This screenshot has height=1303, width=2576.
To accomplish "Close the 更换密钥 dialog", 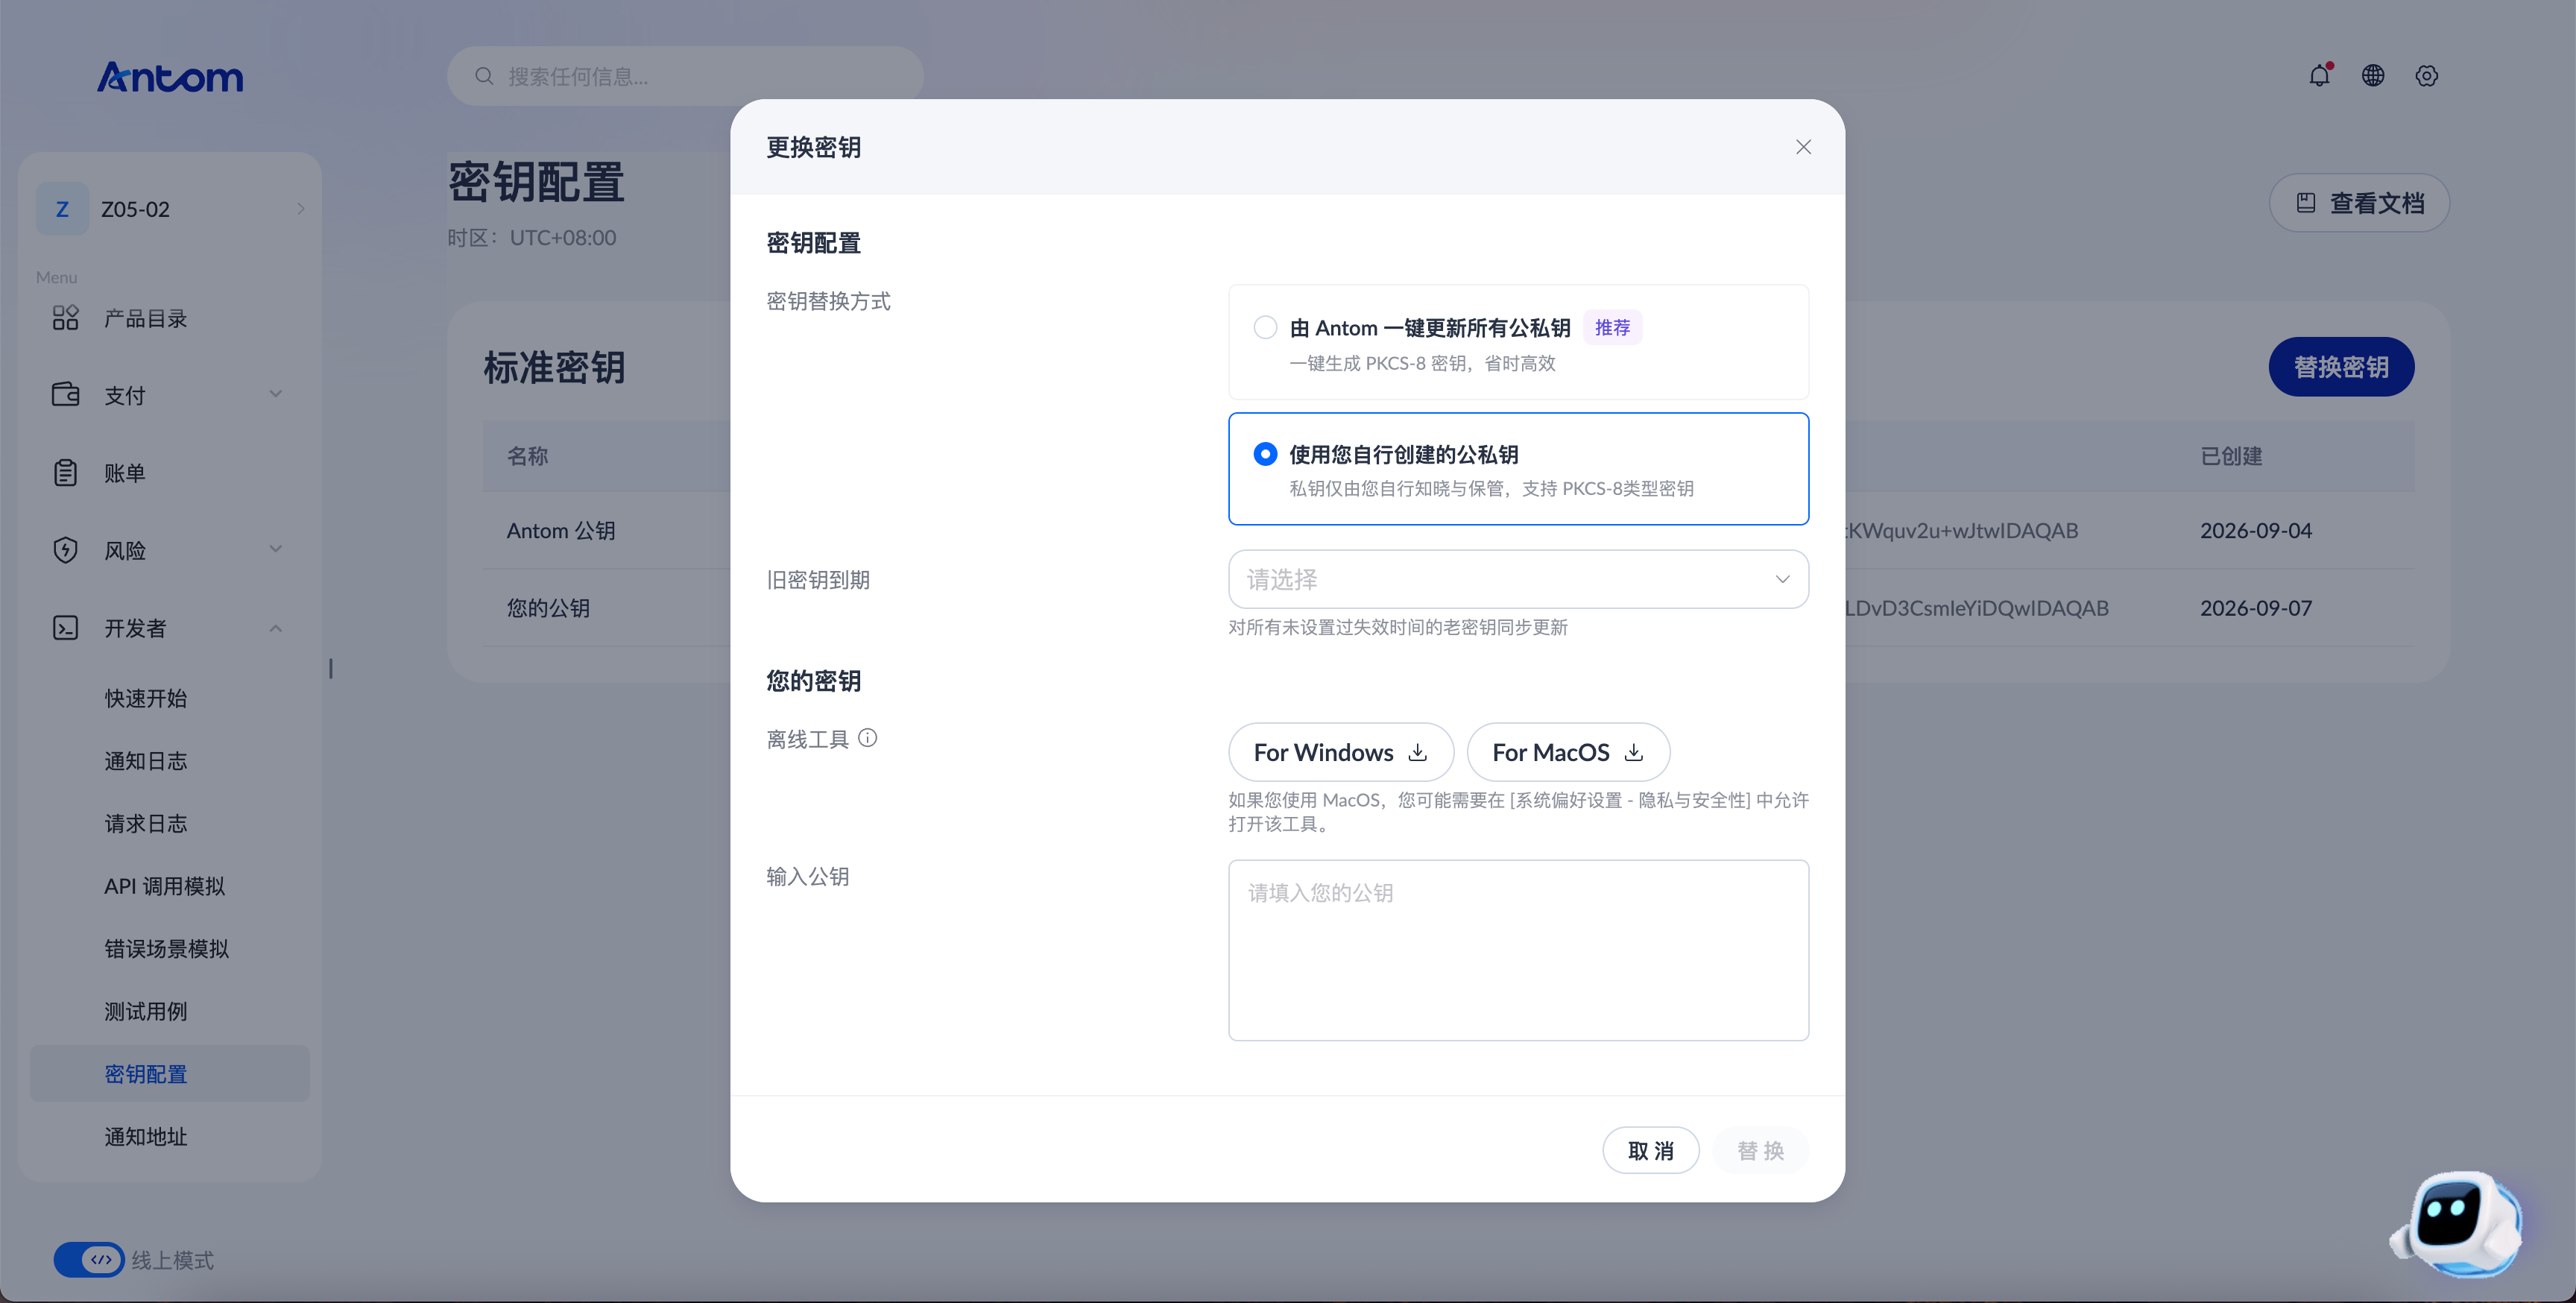I will 1803,147.
